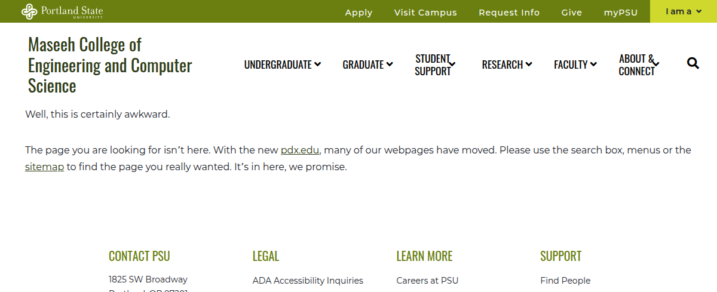Image resolution: width=717 pixels, height=292 pixels.
Task: Click Apply in the top bar
Action: click(x=358, y=13)
